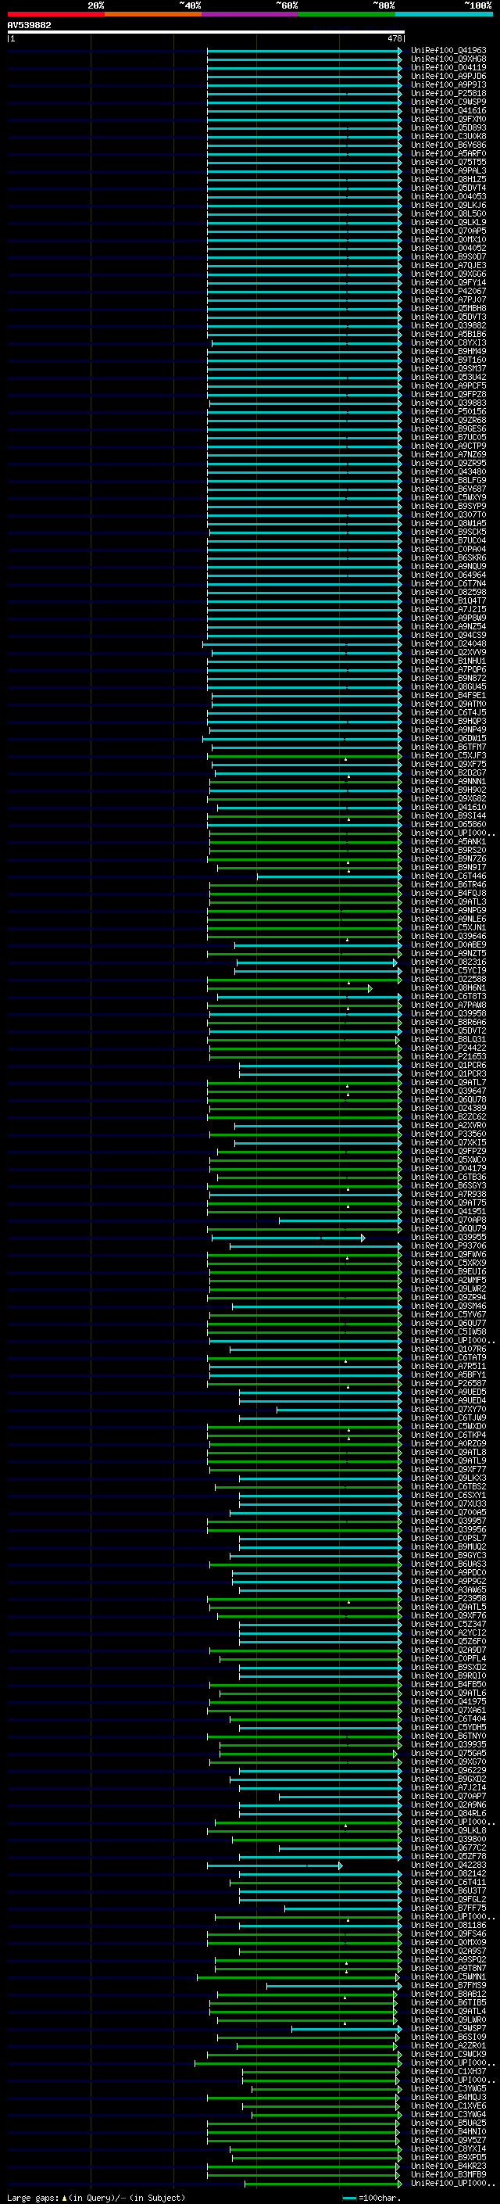
Task: Select label UniRef100_Q8L5G0
Action: coord(448,214)
